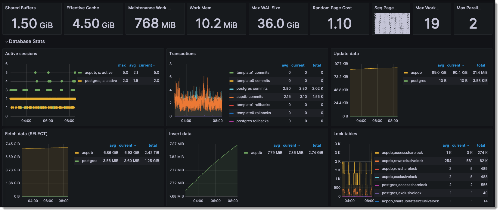The image size is (500, 212).
Task: Click color swatch for template1 commits
Action: tap(231, 73)
